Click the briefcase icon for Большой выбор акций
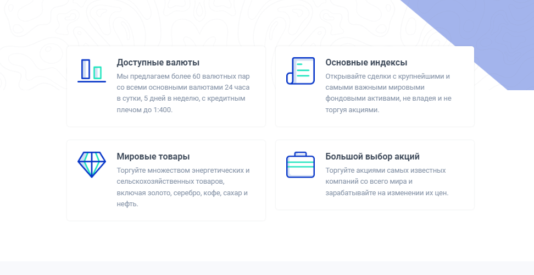 tap(301, 165)
